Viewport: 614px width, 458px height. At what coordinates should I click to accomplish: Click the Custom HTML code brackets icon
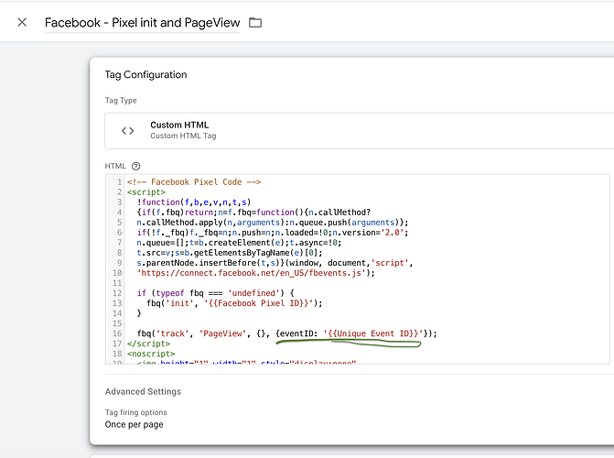point(128,131)
